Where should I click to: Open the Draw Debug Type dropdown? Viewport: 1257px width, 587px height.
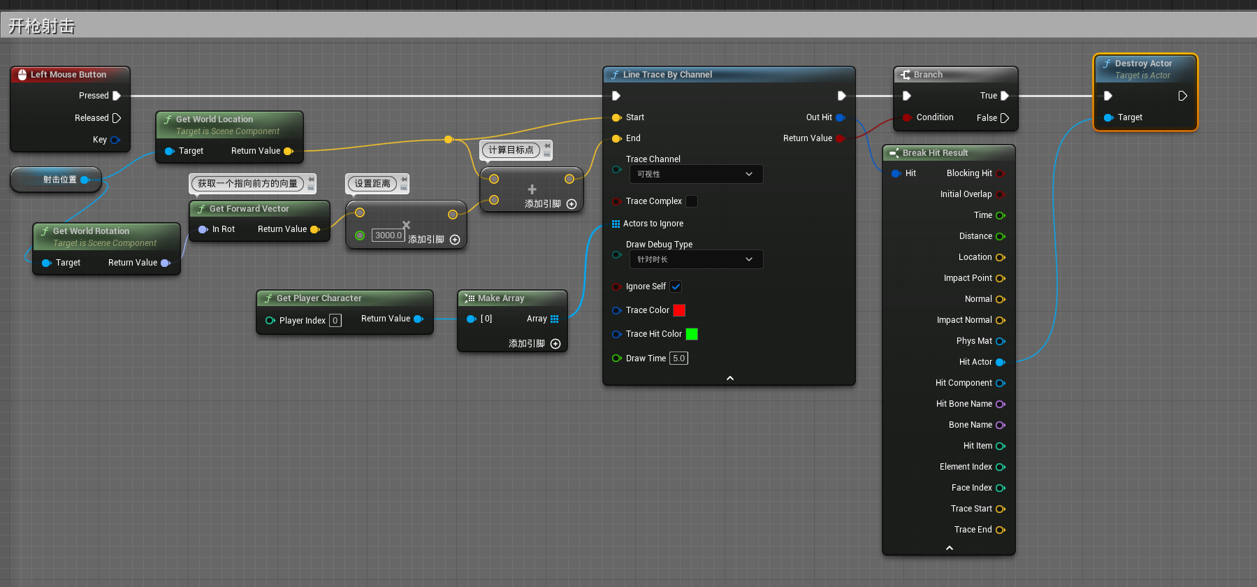click(695, 259)
